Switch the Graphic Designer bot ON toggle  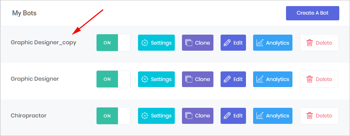point(113,79)
